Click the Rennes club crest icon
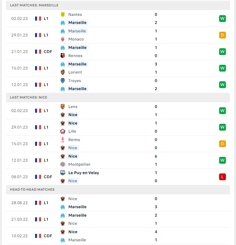Screen dimensions: 236x245 click(x=63, y=56)
